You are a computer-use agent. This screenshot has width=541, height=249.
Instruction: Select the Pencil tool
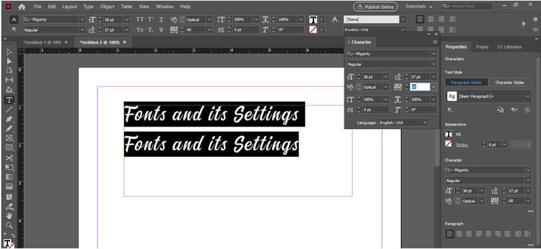click(9, 129)
